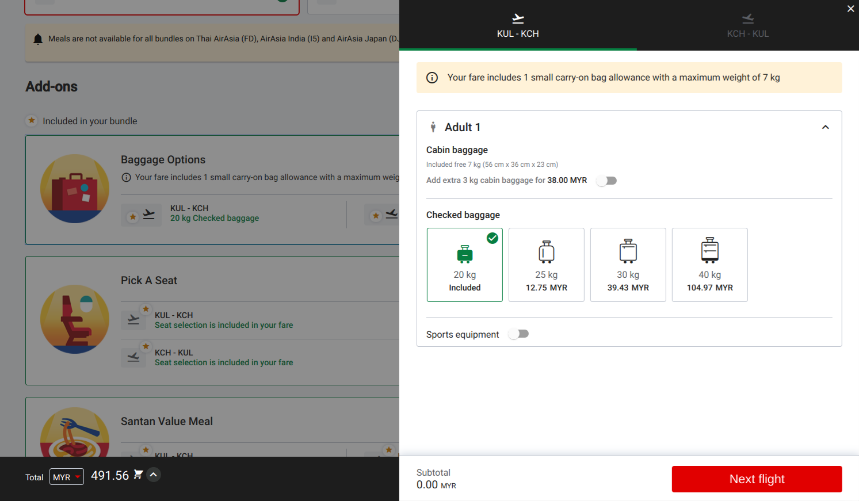Click the Adult 1 passenger icon
Image resolution: width=859 pixels, height=501 pixels.
pyautogui.click(x=433, y=127)
